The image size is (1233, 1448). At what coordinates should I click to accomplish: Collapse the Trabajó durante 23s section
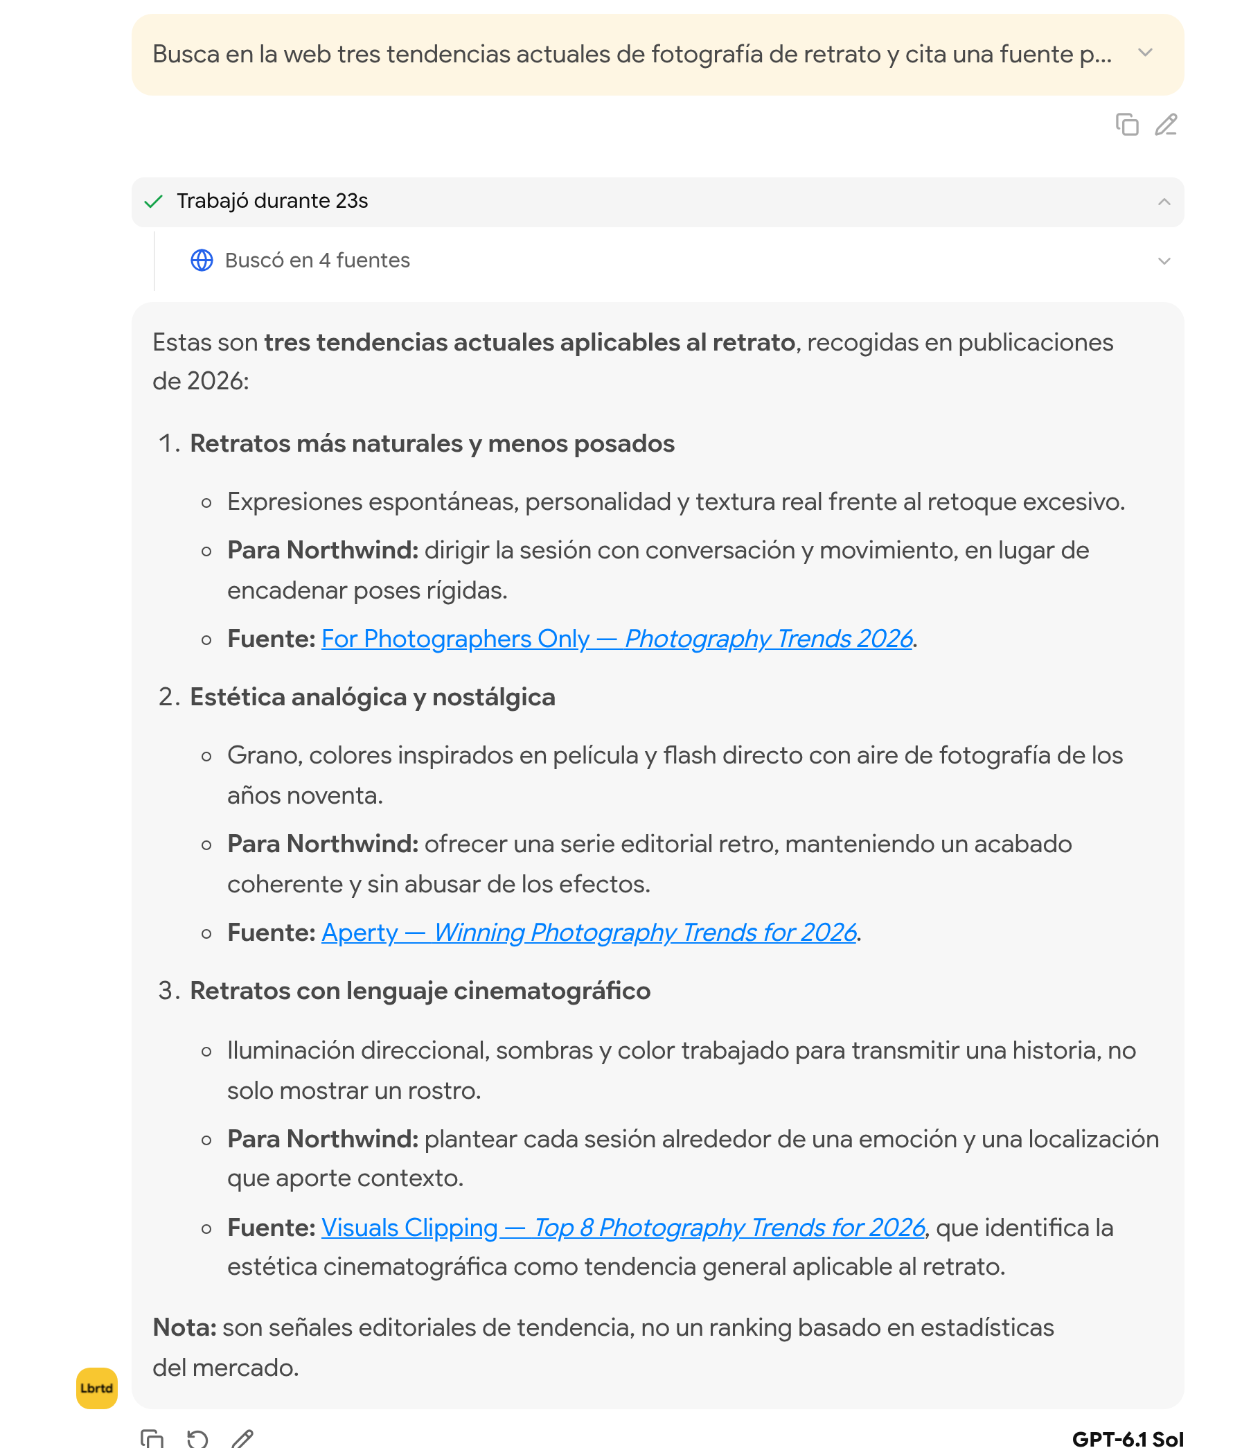pos(1164,202)
